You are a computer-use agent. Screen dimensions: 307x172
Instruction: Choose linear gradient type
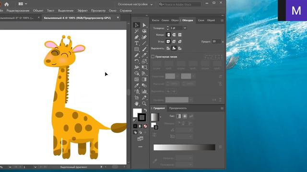178,116
